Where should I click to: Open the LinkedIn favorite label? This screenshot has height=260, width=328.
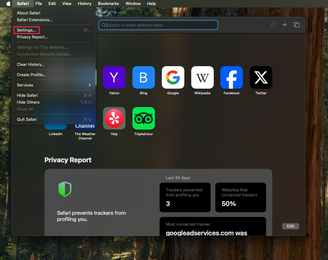pyautogui.click(x=56, y=134)
